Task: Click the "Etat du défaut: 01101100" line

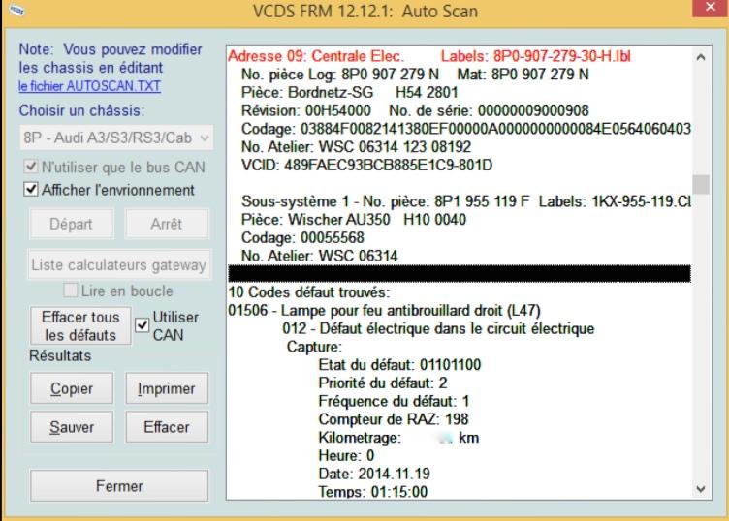Action: (399, 365)
